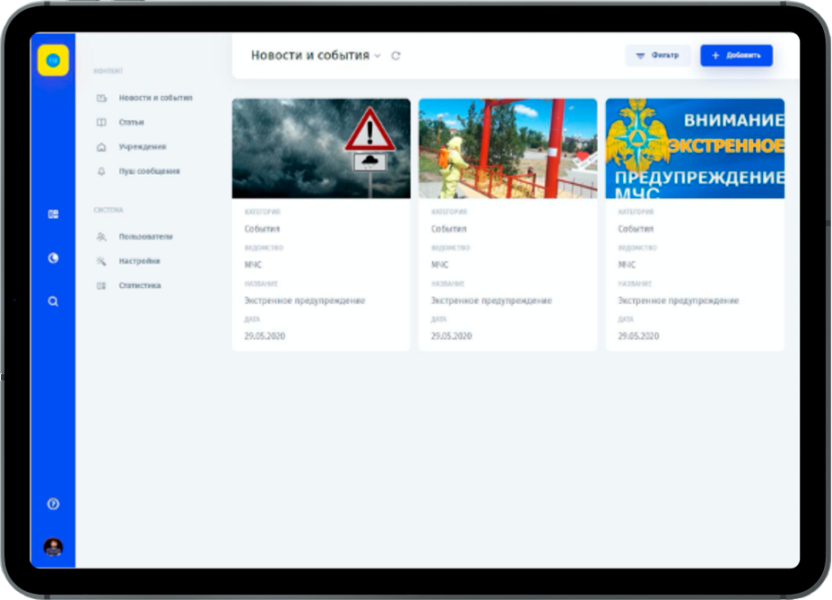This screenshot has width=832, height=600.
Task: Click house icon beside Учреждения
Action: (101, 146)
